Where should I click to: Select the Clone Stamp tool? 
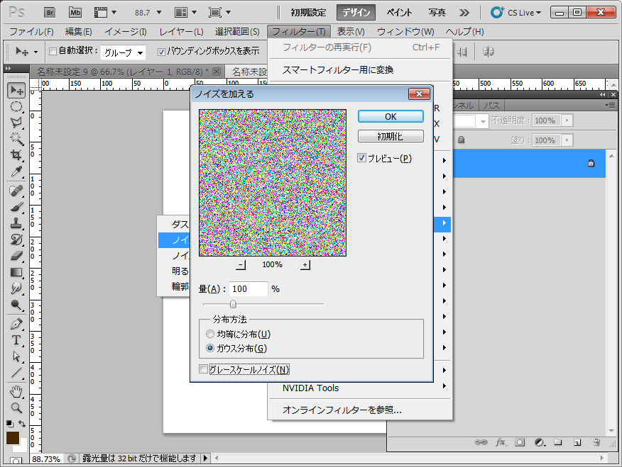[x=16, y=223]
